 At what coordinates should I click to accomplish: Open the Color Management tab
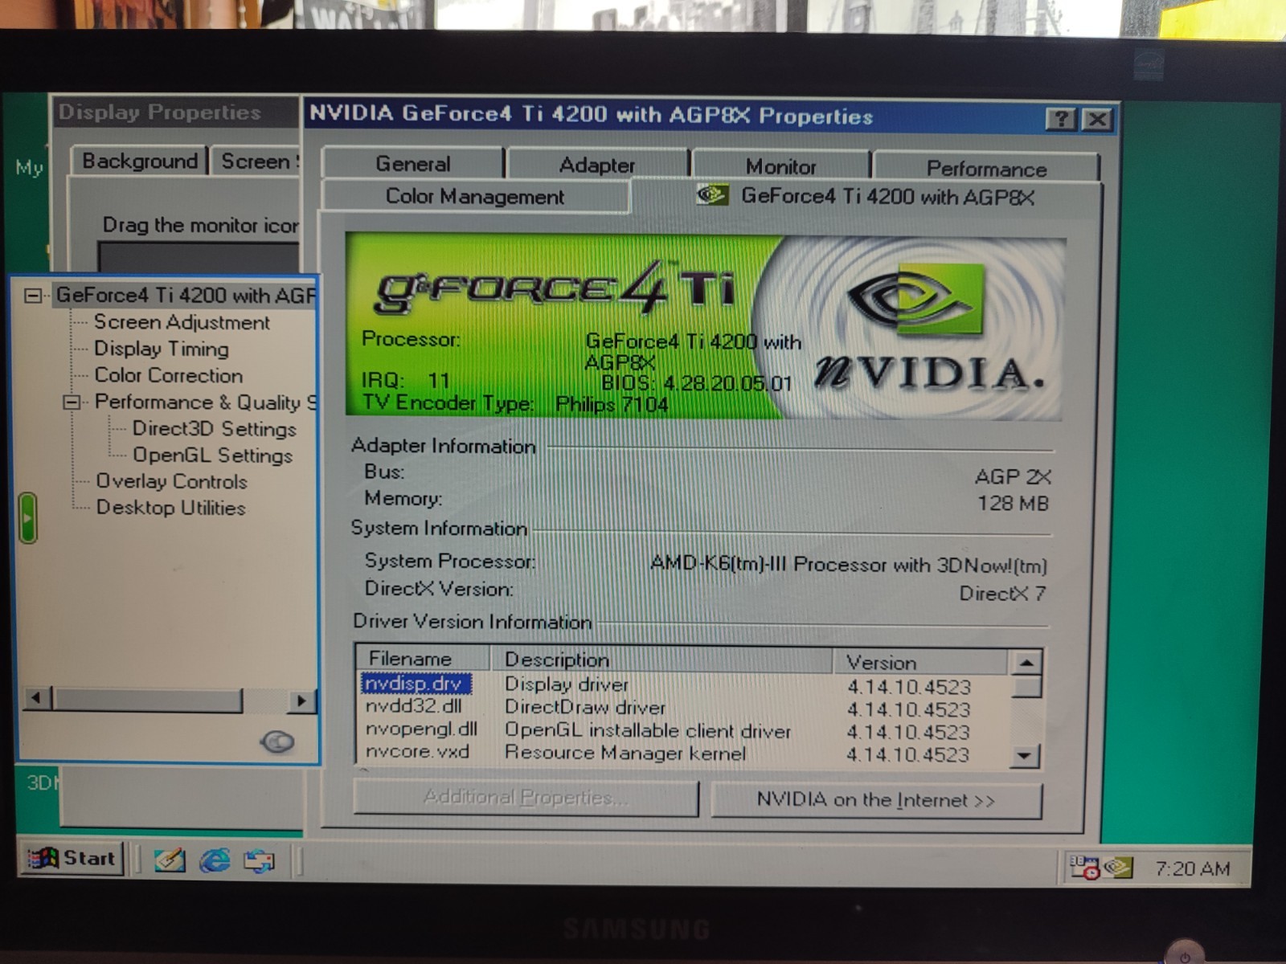[x=475, y=196]
